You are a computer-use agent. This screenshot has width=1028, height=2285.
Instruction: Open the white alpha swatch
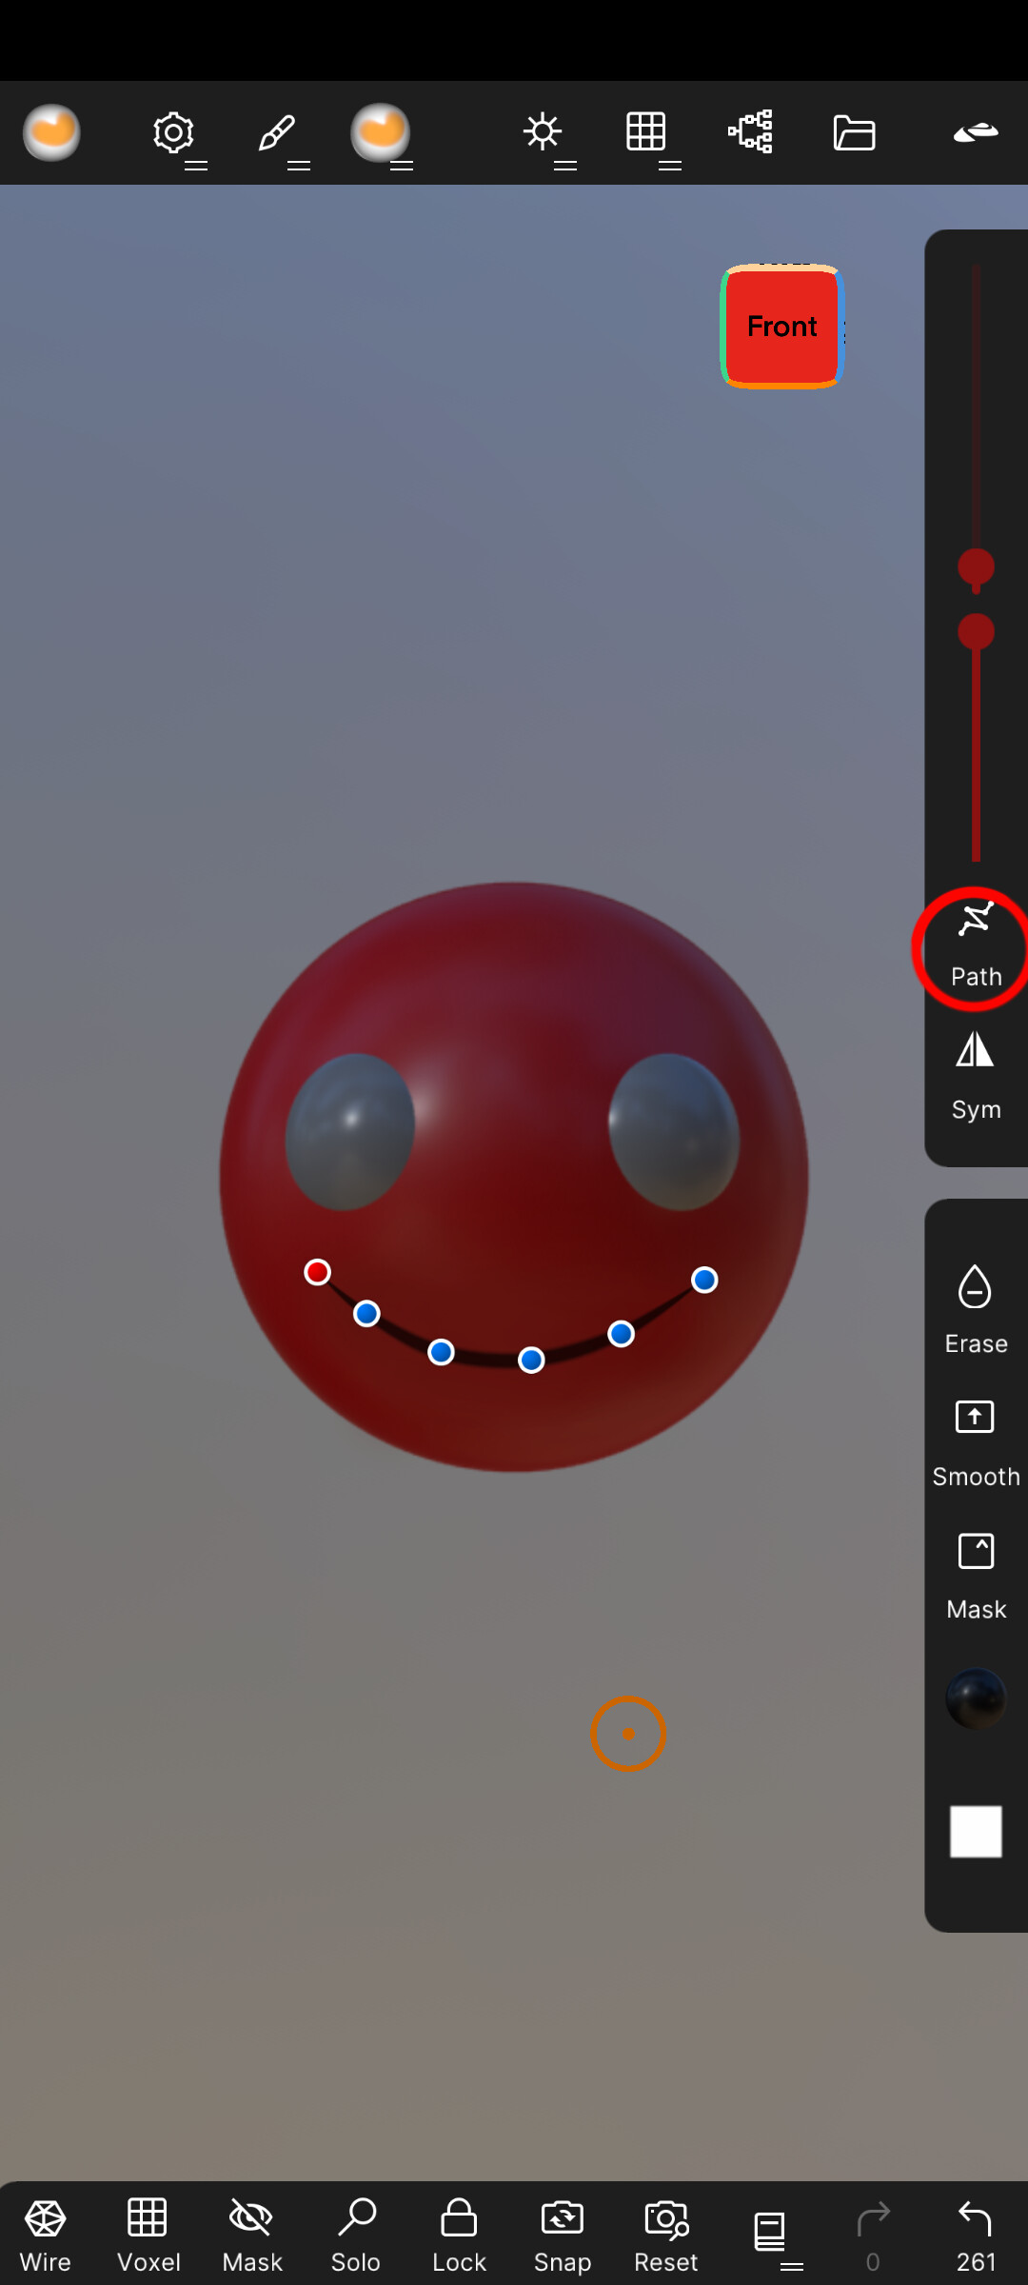(x=977, y=1832)
